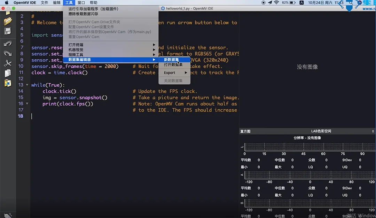Choose 打开数据集 in the submenu
376x218 pixels.
(174, 65)
